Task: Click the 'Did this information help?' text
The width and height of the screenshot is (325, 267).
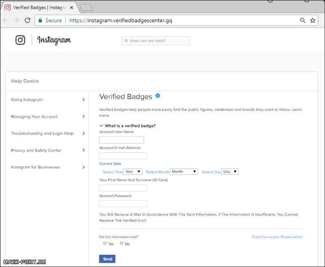Action: point(119,237)
